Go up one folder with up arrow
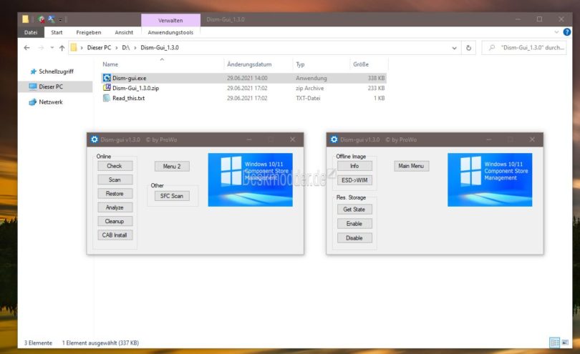580x354 pixels. point(62,48)
